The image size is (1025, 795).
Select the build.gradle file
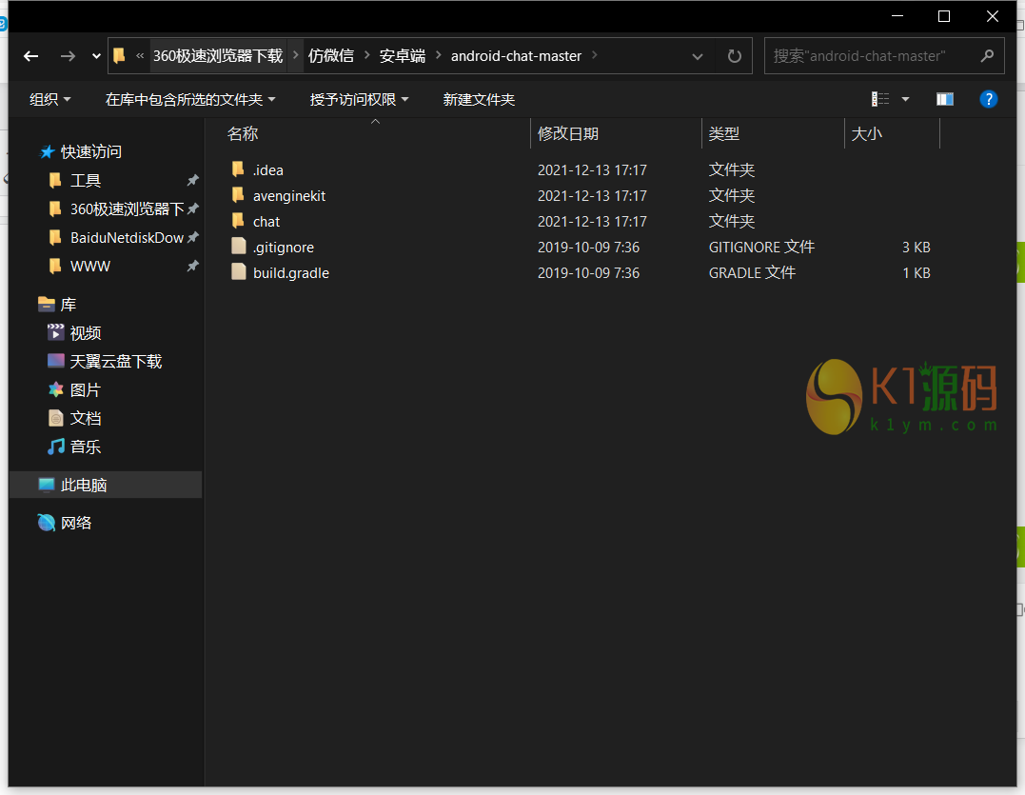290,273
